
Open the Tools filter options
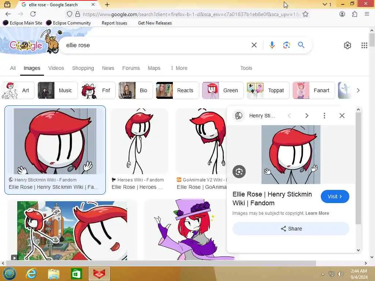pyautogui.click(x=246, y=68)
